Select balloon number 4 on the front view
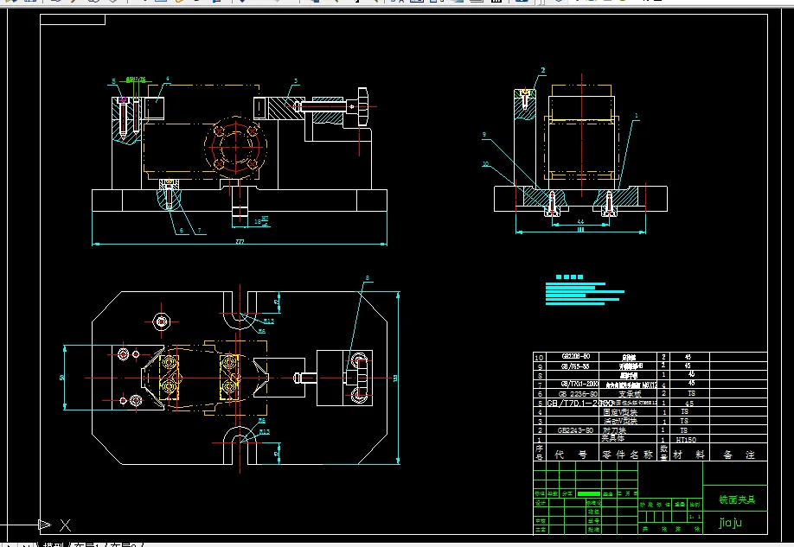Viewport: 794px width, 547px height. pyautogui.click(x=168, y=79)
